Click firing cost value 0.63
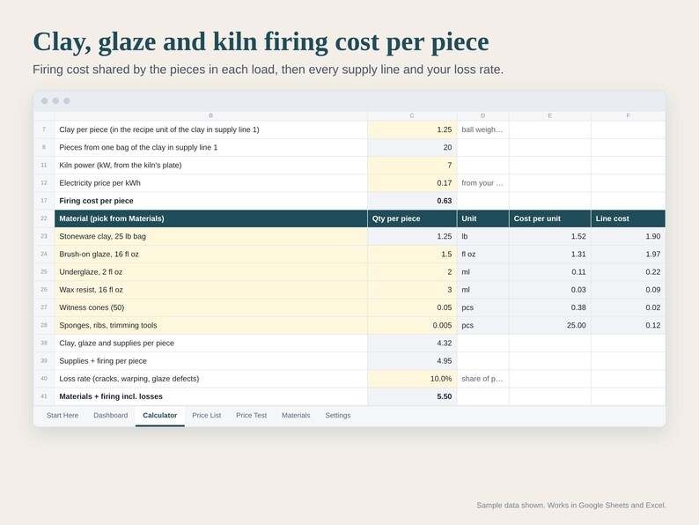This screenshot has height=525, width=699. (412, 201)
